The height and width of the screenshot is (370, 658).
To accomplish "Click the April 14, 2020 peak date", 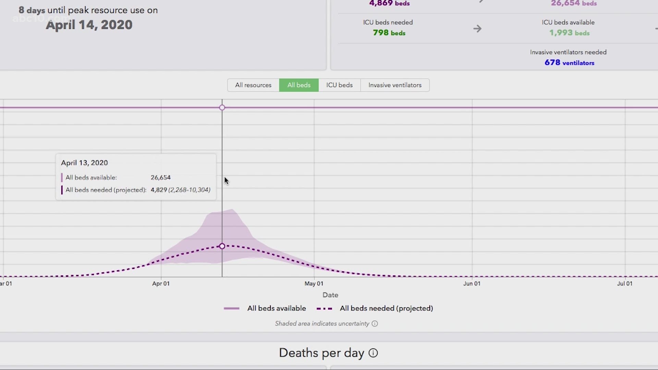I will pyautogui.click(x=89, y=25).
